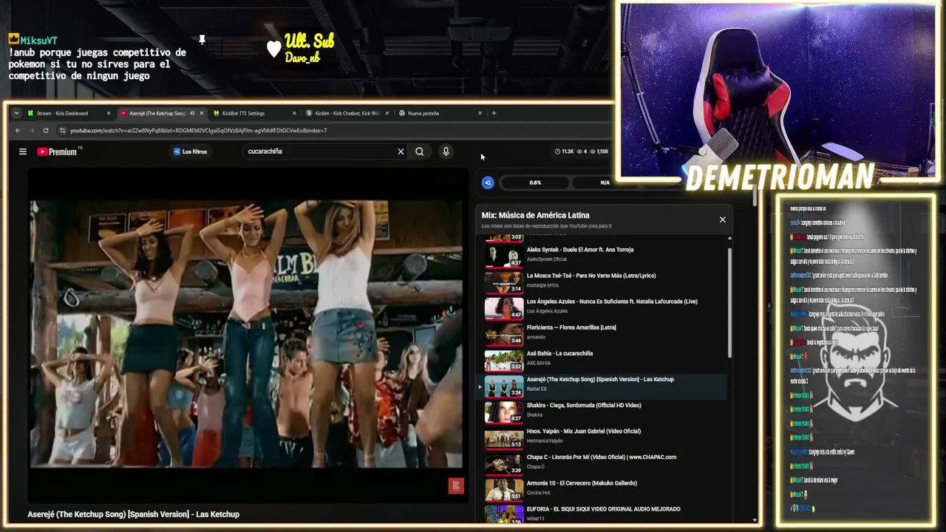Expand the browser tab search dropdown
This screenshot has width=946, height=532.
point(16,113)
